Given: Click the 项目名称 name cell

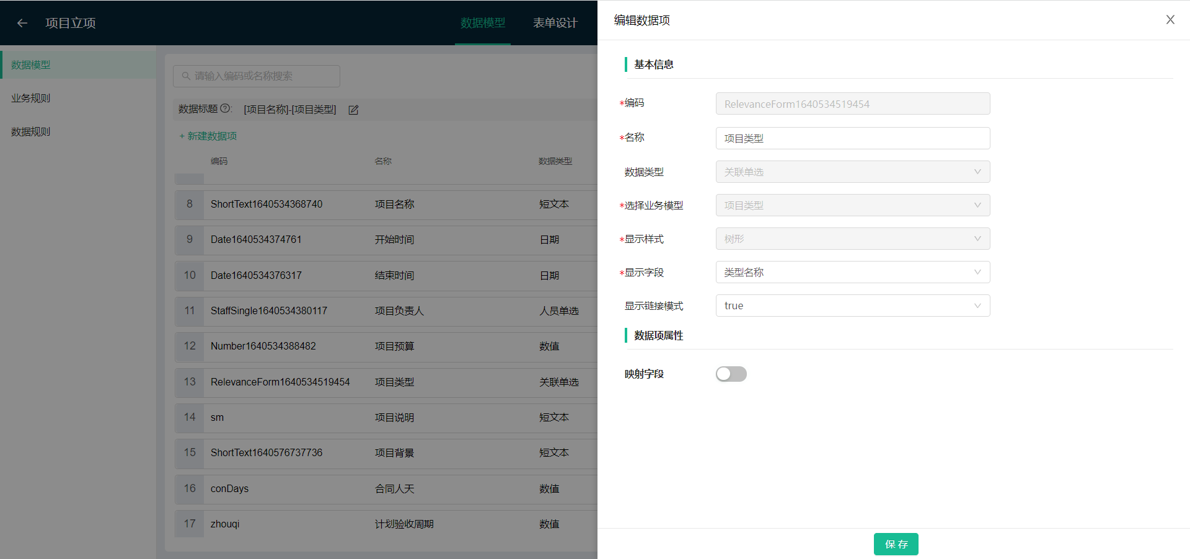Looking at the screenshot, I should click(x=395, y=205).
